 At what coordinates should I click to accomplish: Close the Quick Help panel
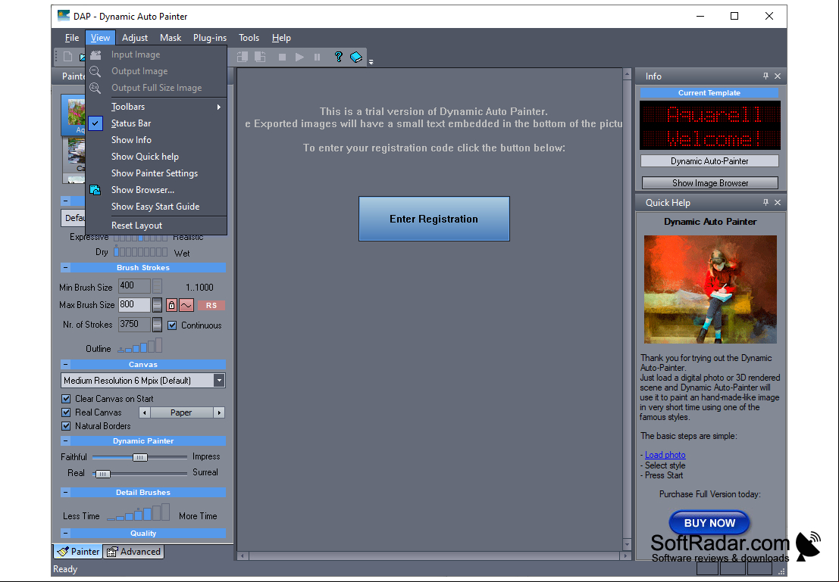[x=778, y=203]
